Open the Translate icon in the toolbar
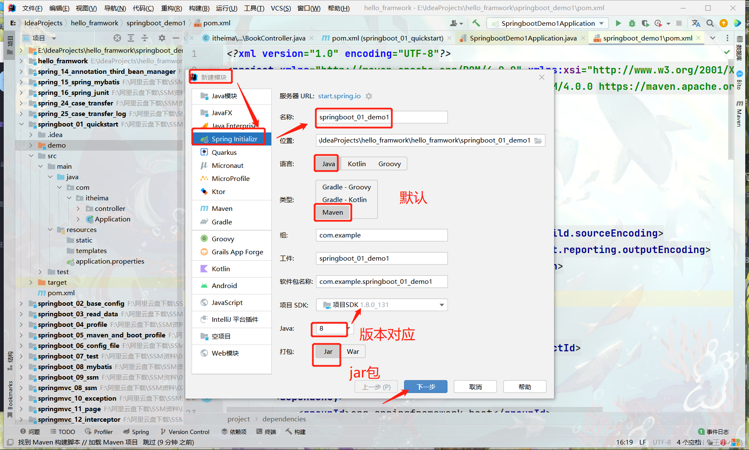This screenshot has height=450, width=749. click(696, 23)
